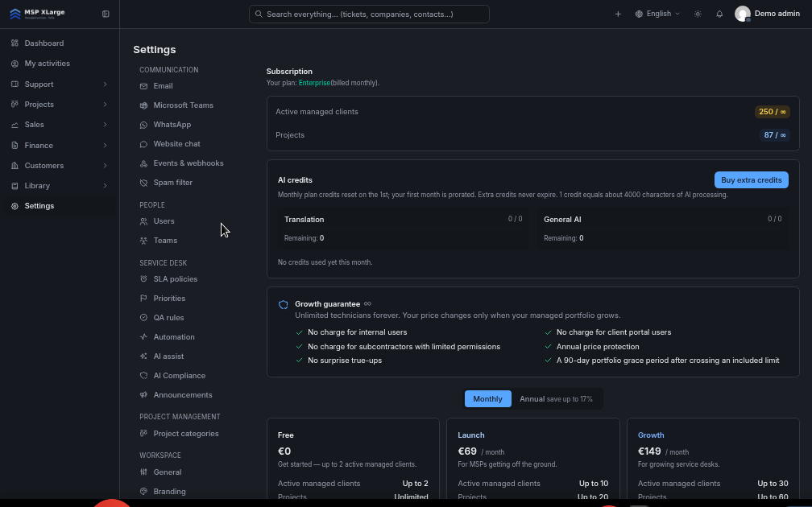Go to My activities

[60, 64]
